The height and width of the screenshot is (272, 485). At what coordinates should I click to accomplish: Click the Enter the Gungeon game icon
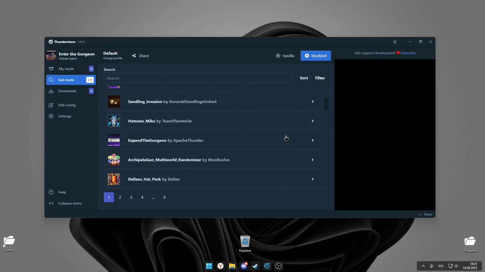(51, 56)
